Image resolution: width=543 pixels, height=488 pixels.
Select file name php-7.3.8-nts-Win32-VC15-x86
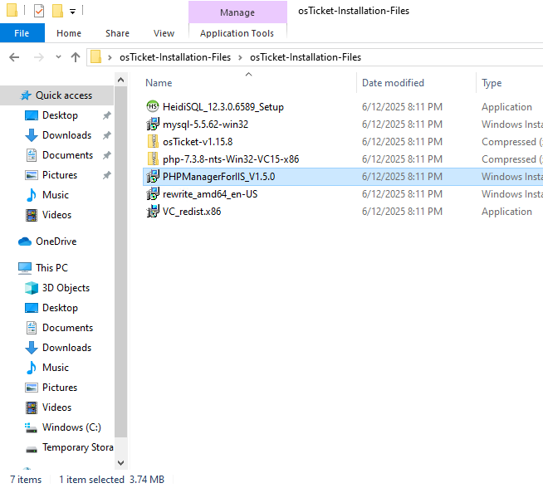(x=231, y=159)
